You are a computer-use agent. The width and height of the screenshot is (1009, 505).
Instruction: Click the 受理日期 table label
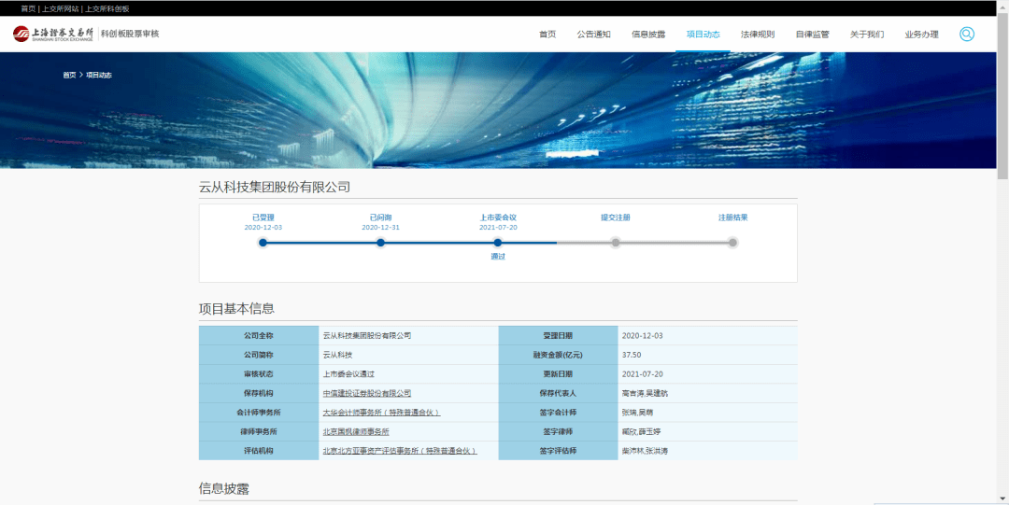pos(558,336)
